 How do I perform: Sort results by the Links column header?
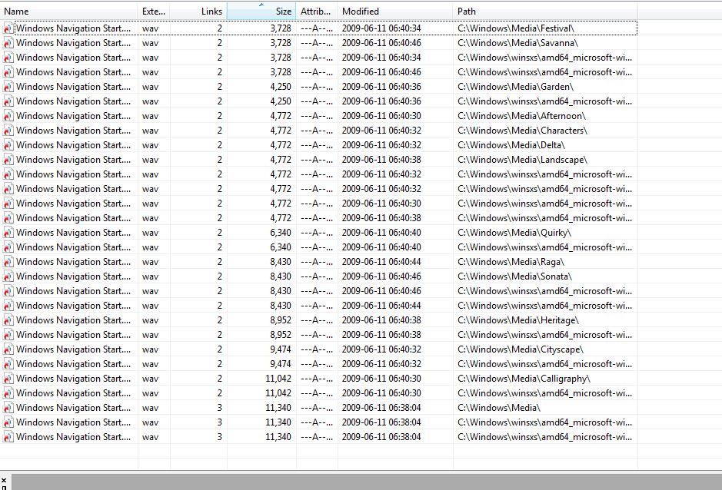click(x=198, y=12)
